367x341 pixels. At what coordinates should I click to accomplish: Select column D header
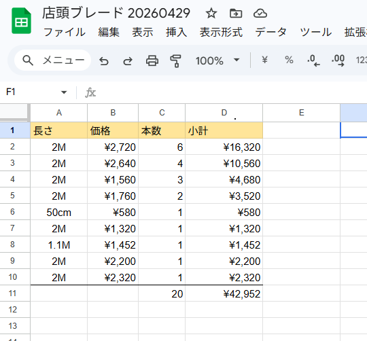(x=224, y=113)
